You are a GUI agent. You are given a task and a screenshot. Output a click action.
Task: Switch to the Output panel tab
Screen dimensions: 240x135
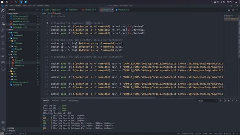click(63, 101)
